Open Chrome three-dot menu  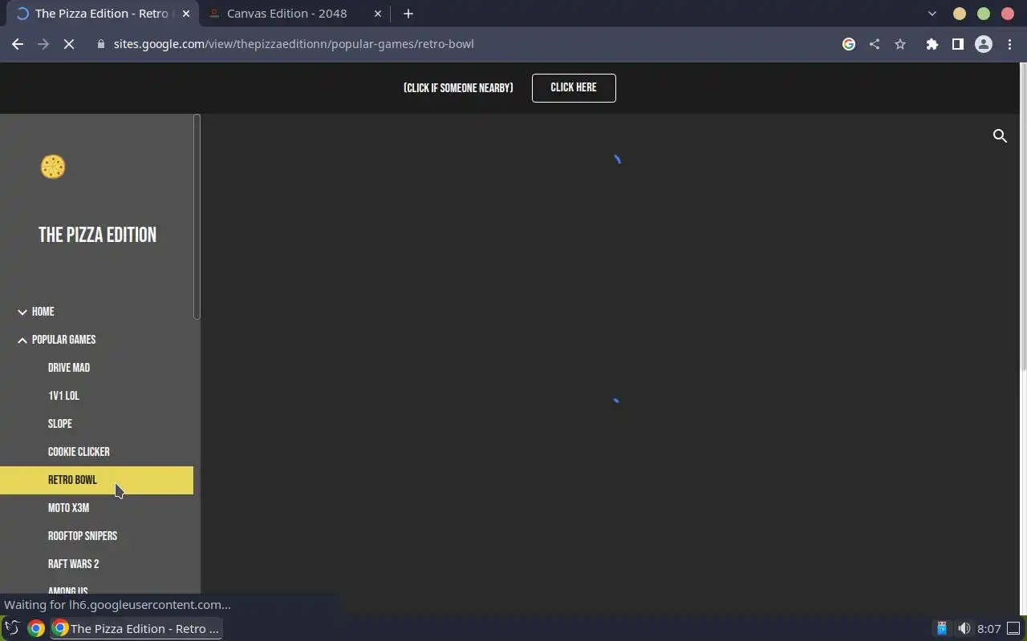click(x=1009, y=44)
